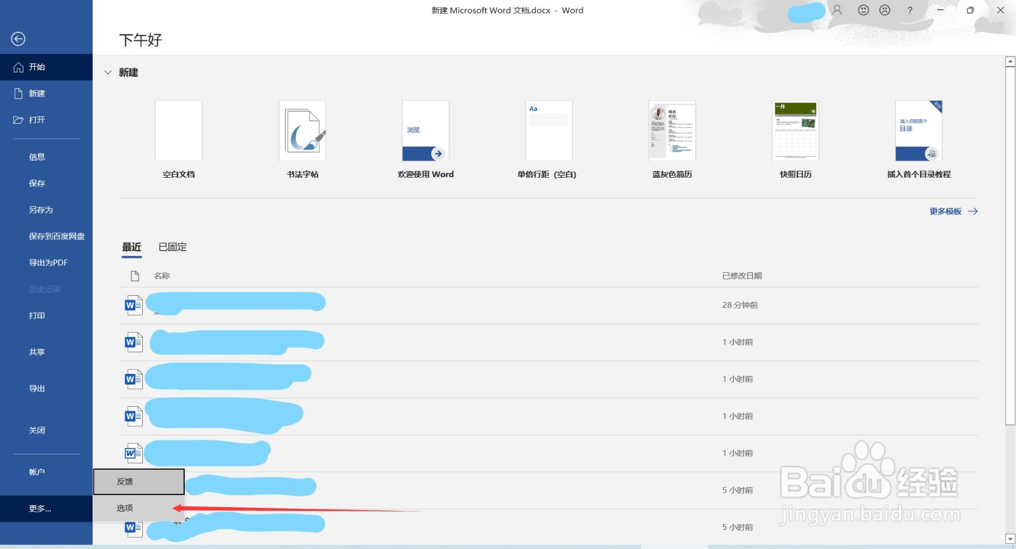Click the document icon in the list header
Screen dimensions: 1016x549
click(x=135, y=276)
